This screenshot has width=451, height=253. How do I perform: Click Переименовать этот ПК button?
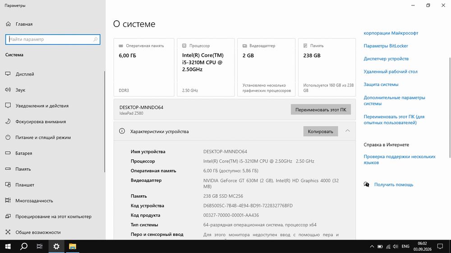(x=321, y=109)
